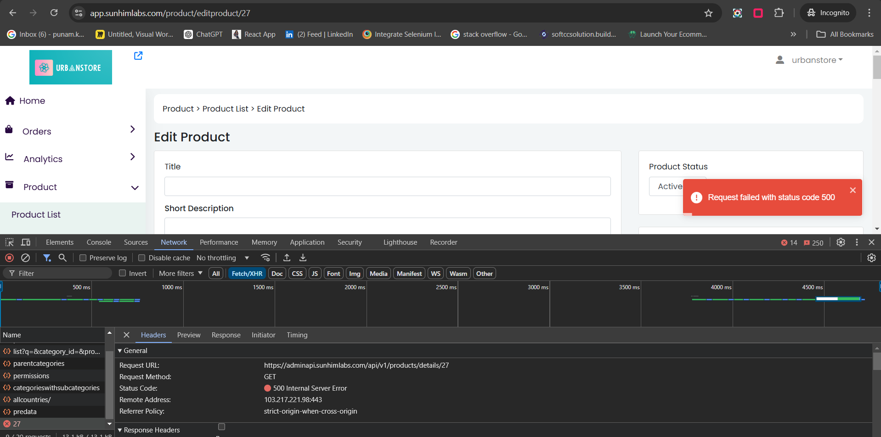
Task: Click the Orders bag icon
Action: tap(9, 129)
